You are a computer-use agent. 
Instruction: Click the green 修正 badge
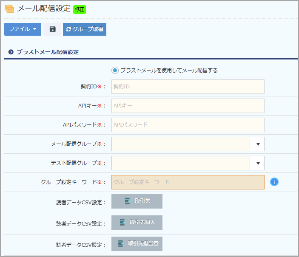[80, 9]
